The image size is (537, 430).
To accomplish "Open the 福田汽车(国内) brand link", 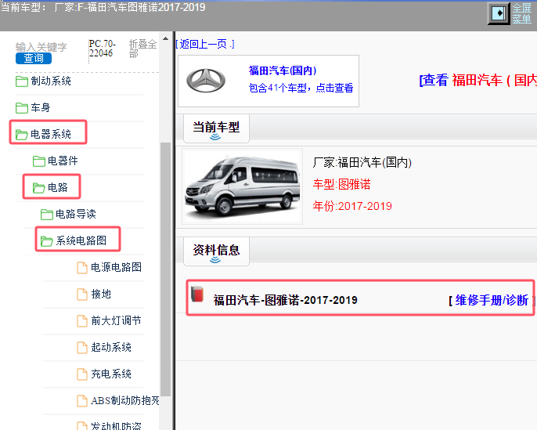I will click(x=283, y=70).
